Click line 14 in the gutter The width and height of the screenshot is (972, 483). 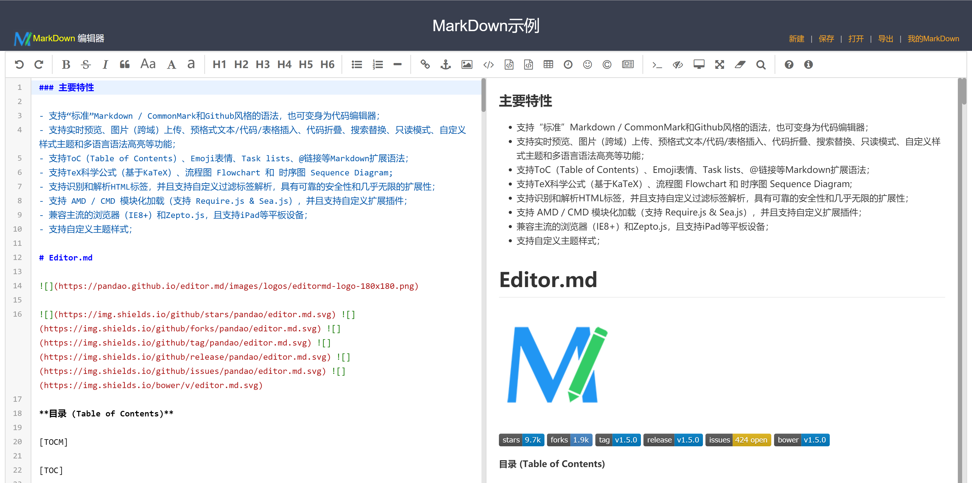(17, 286)
